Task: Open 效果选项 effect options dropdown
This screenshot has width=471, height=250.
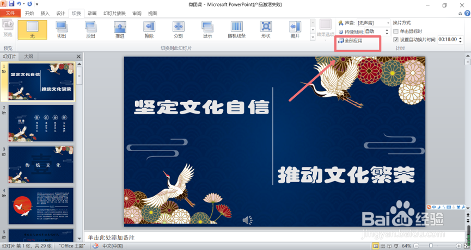Action: [x=325, y=29]
